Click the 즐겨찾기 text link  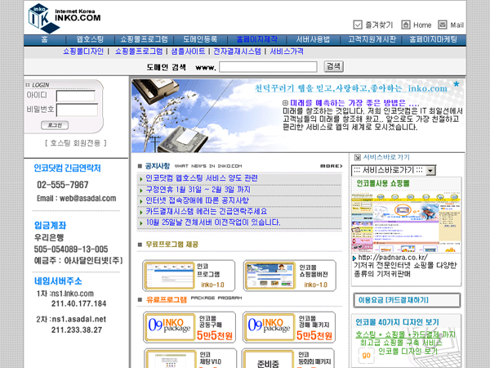[x=379, y=25]
